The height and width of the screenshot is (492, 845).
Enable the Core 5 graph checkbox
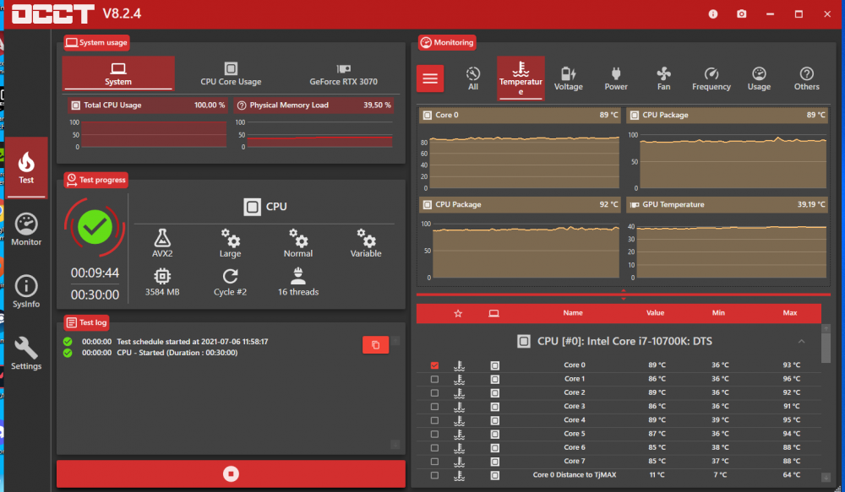point(434,434)
